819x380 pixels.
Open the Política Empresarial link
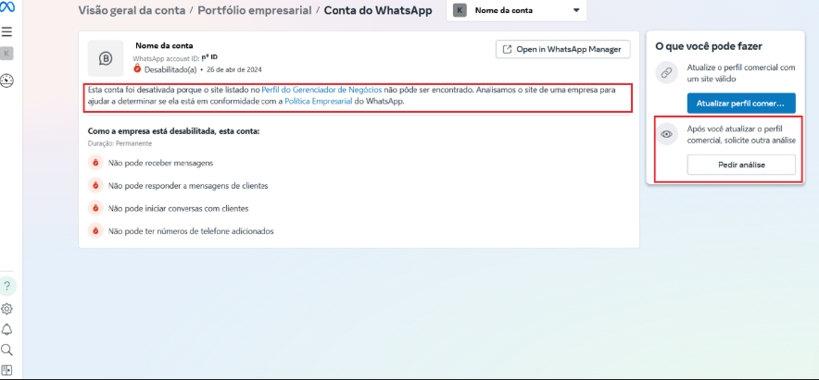(x=319, y=102)
